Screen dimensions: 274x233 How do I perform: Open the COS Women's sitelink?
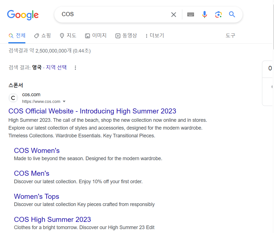tap(37, 151)
